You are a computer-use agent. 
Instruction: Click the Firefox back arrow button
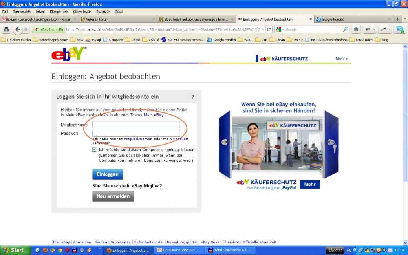[x=18, y=29]
